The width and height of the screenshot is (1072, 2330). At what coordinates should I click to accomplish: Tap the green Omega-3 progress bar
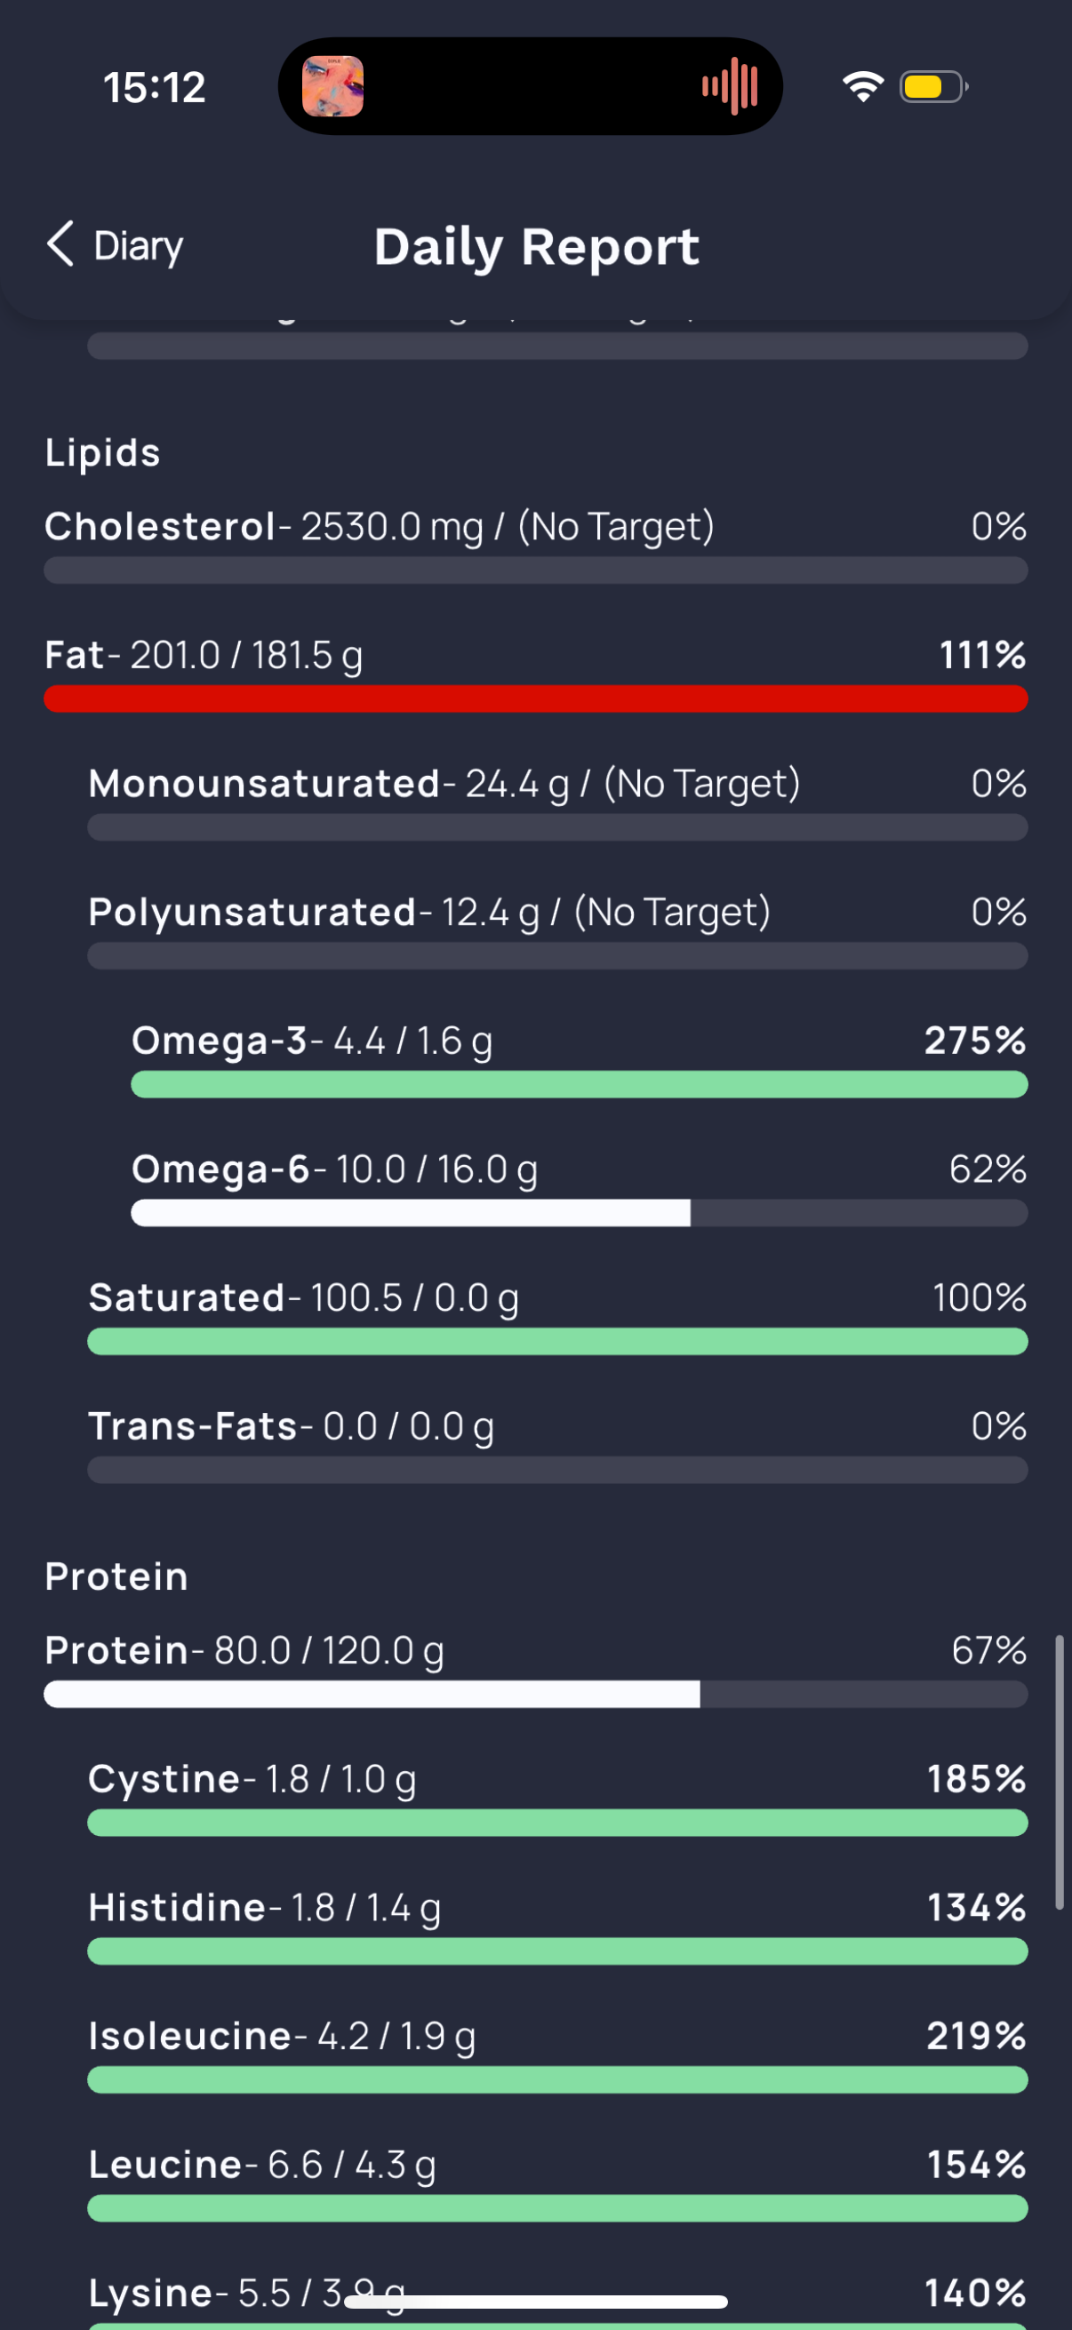(x=579, y=1083)
